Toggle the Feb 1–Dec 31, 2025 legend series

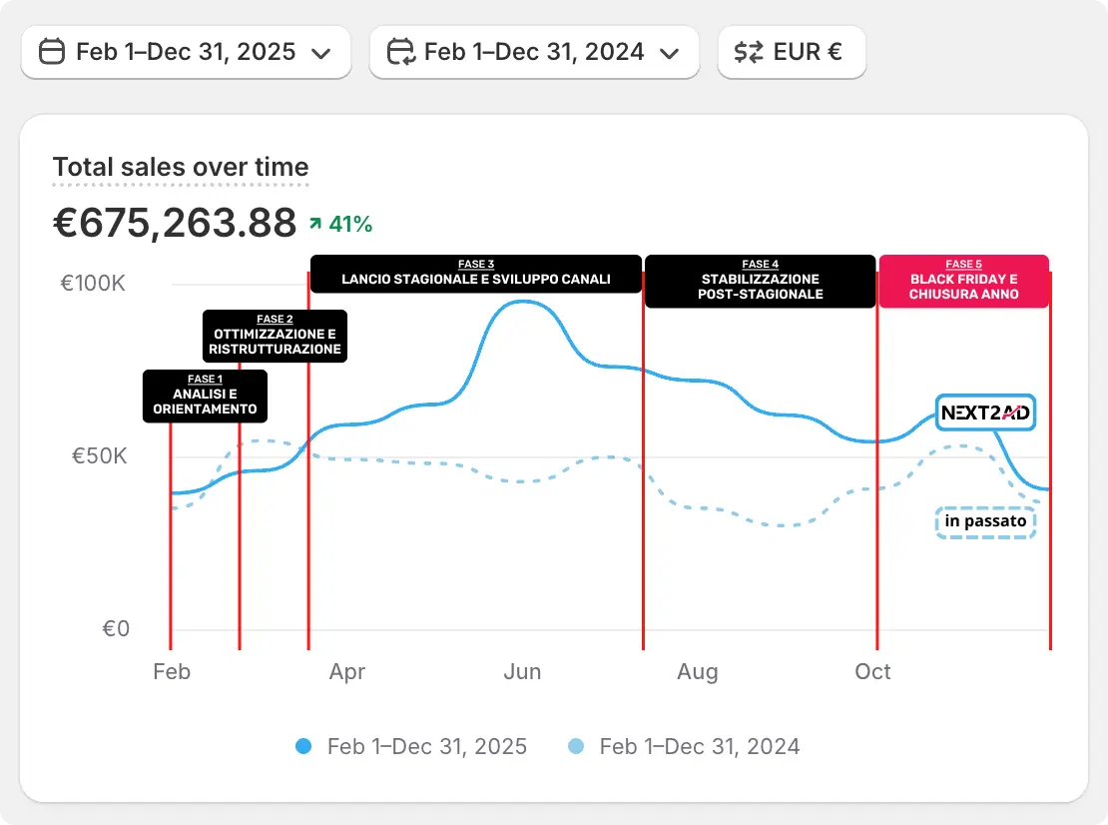(x=411, y=746)
